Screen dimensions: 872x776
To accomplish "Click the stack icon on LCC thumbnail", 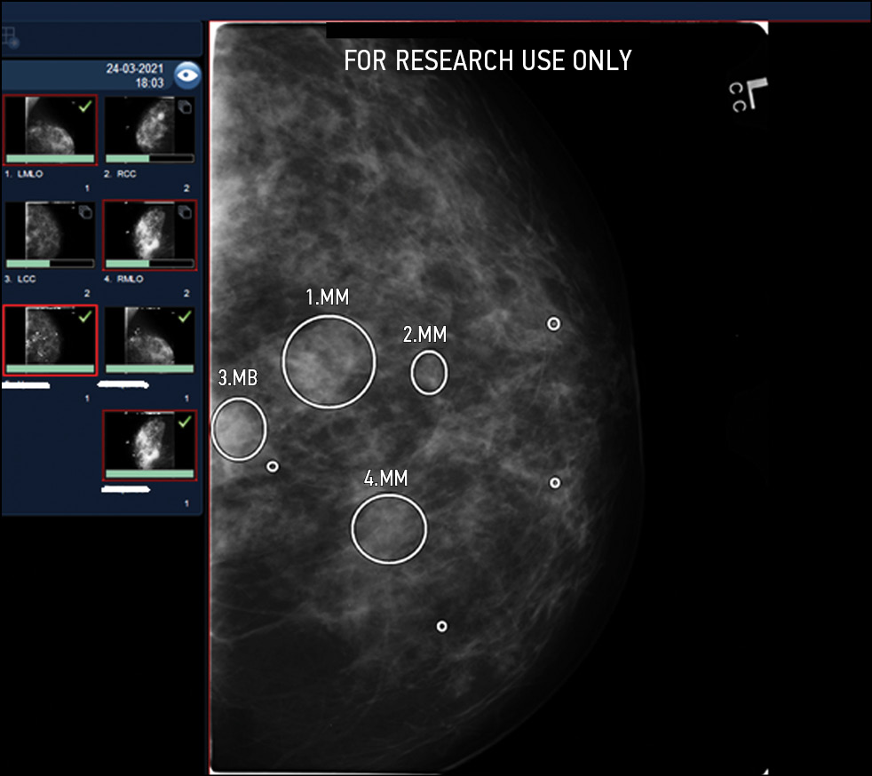I will click(85, 211).
